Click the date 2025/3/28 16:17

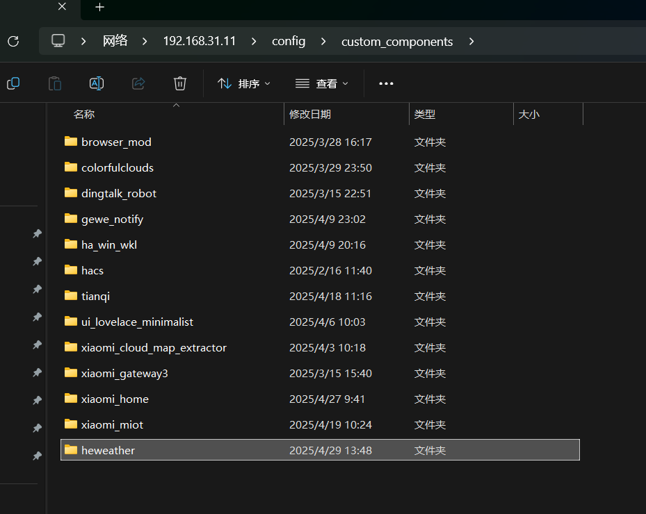(330, 142)
